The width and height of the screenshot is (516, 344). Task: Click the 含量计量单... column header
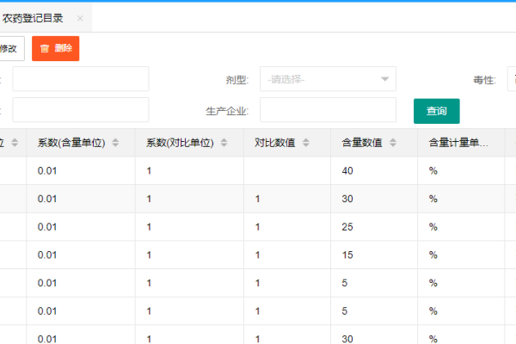pyautogui.click(x=461, y=143)
